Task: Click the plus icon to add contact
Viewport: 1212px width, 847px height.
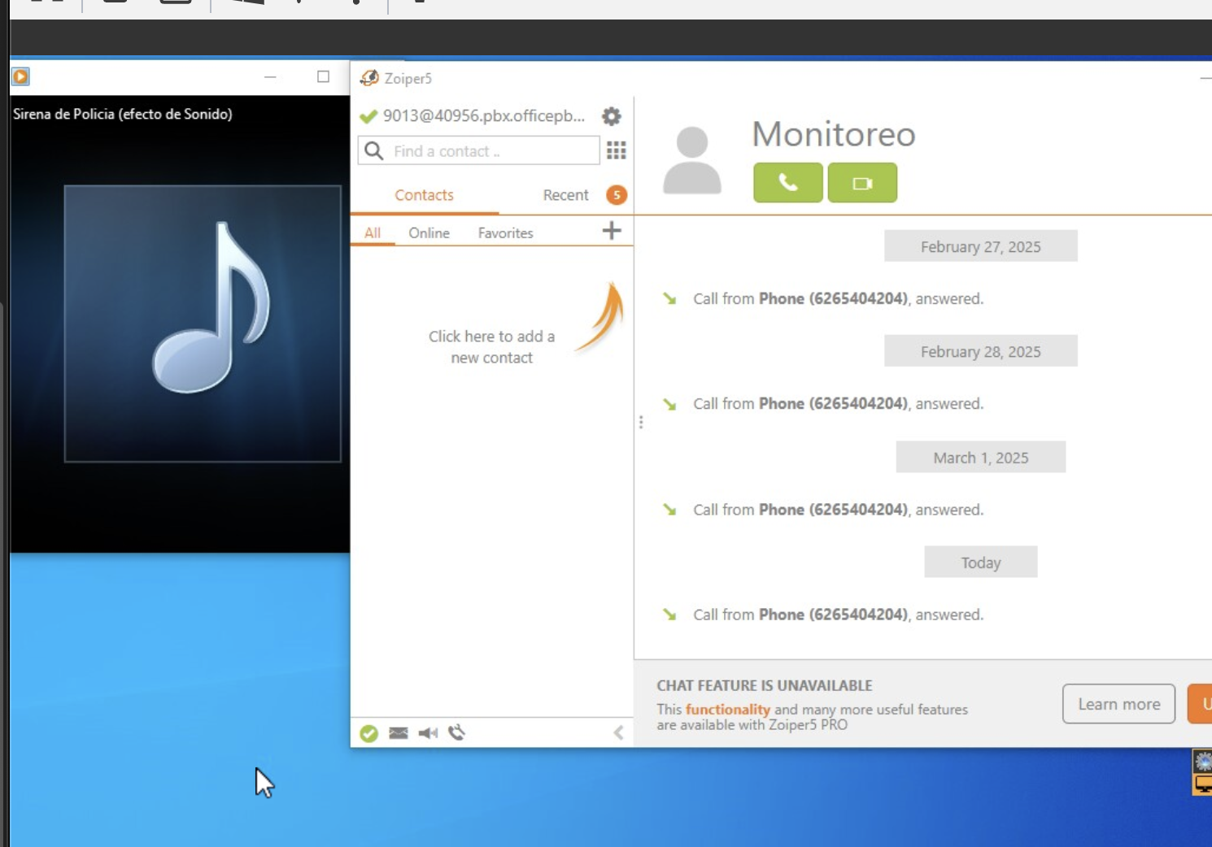Action: pos(612,231)
